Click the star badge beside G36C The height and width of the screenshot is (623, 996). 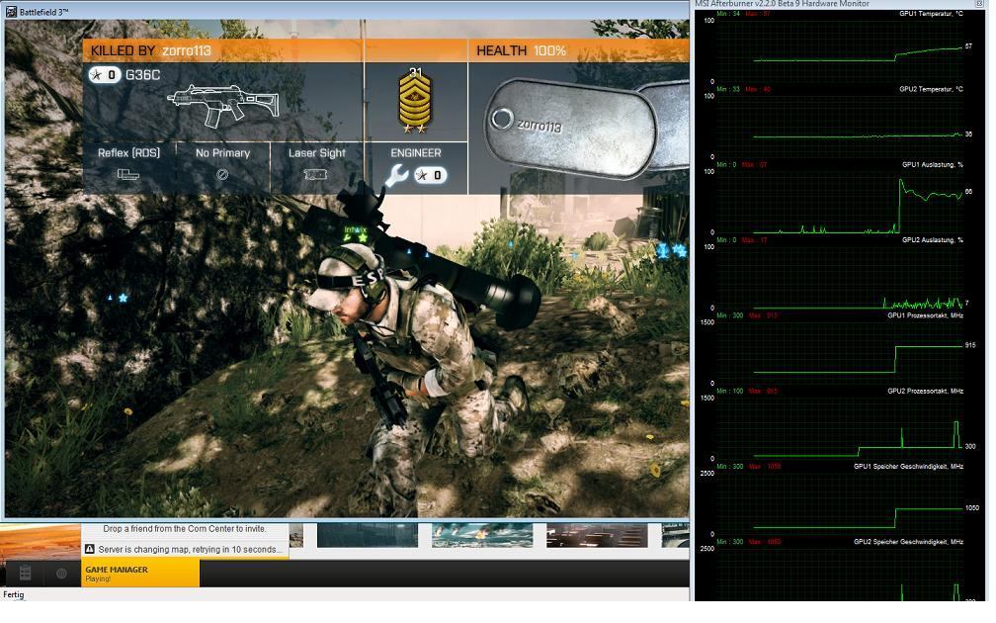tap(104, 75)
